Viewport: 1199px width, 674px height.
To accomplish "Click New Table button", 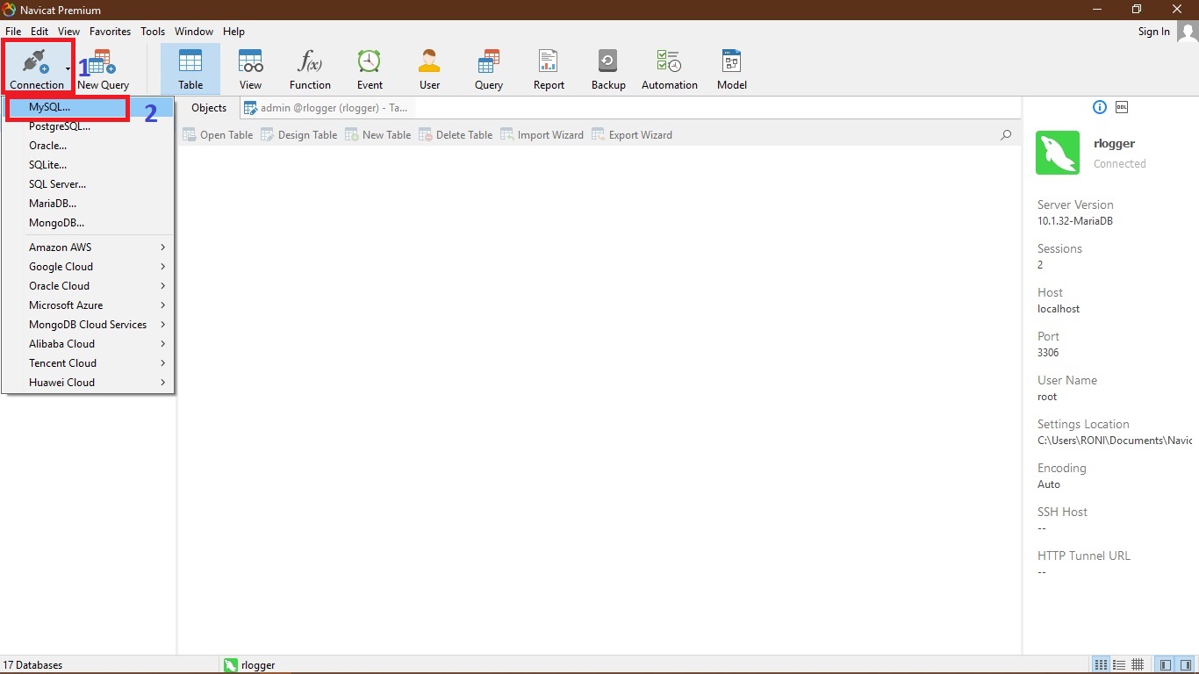I will 377,135.
